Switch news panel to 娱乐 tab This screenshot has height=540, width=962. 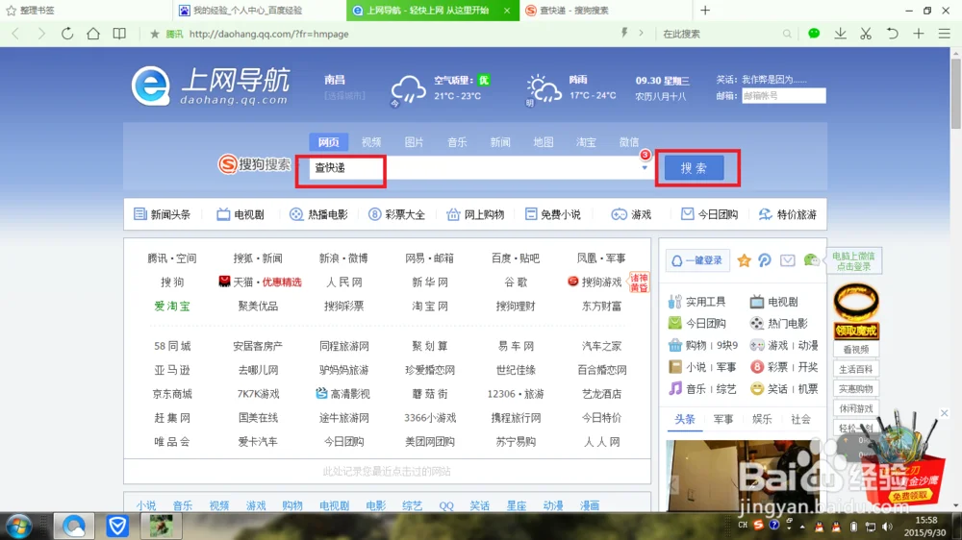[762, 419]
